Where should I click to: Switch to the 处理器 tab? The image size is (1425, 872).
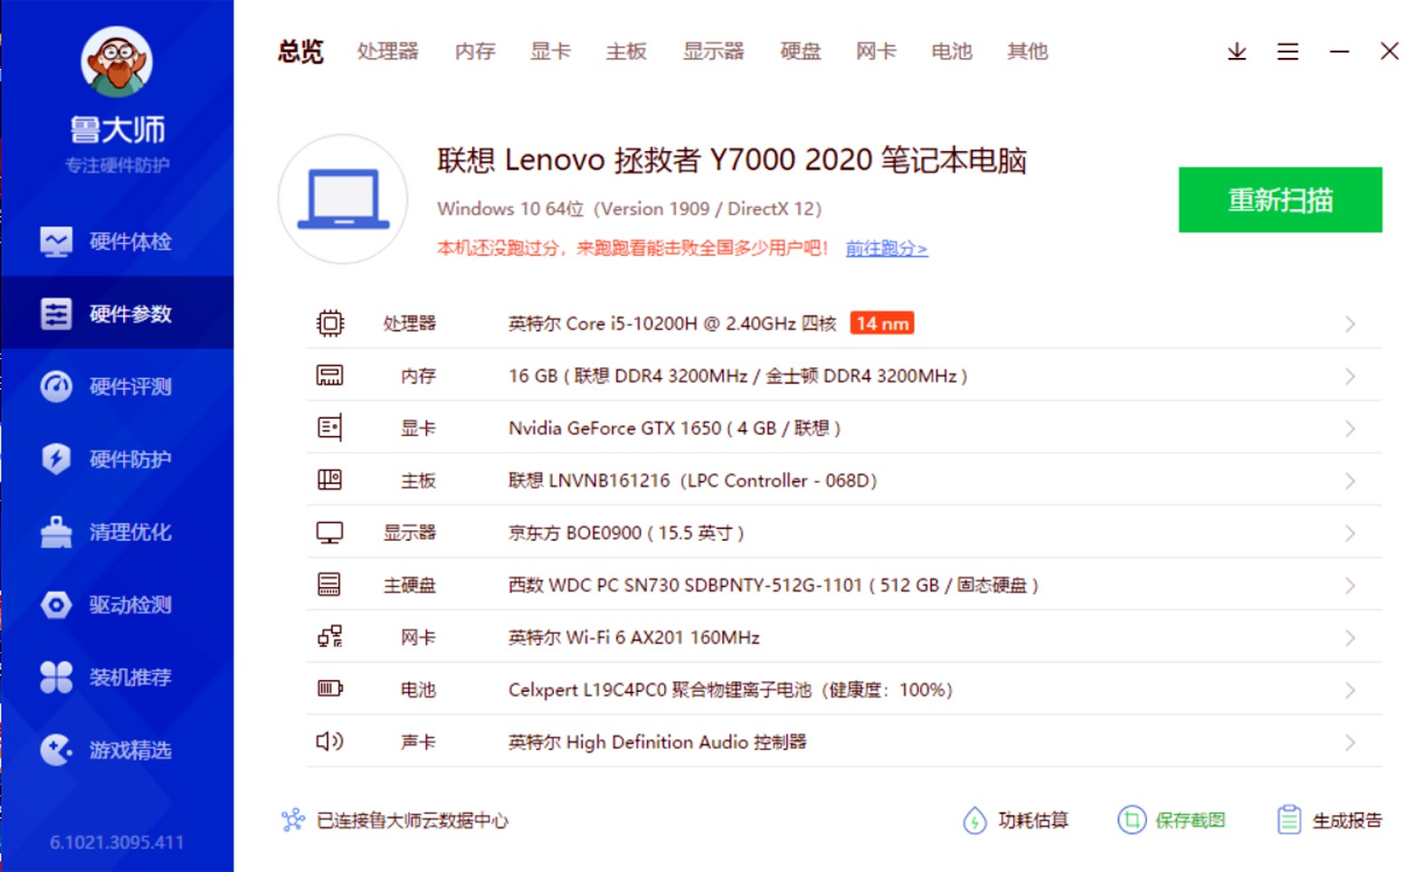pyautogui.click(x=387, y=52)
